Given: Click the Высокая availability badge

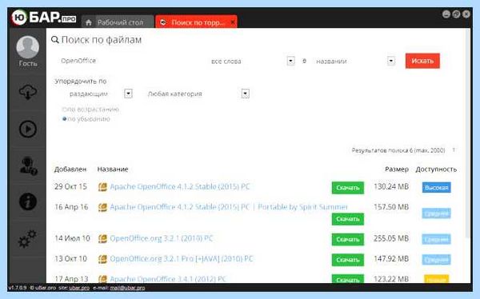Looking at the screenshot, I should pos(437,188).
